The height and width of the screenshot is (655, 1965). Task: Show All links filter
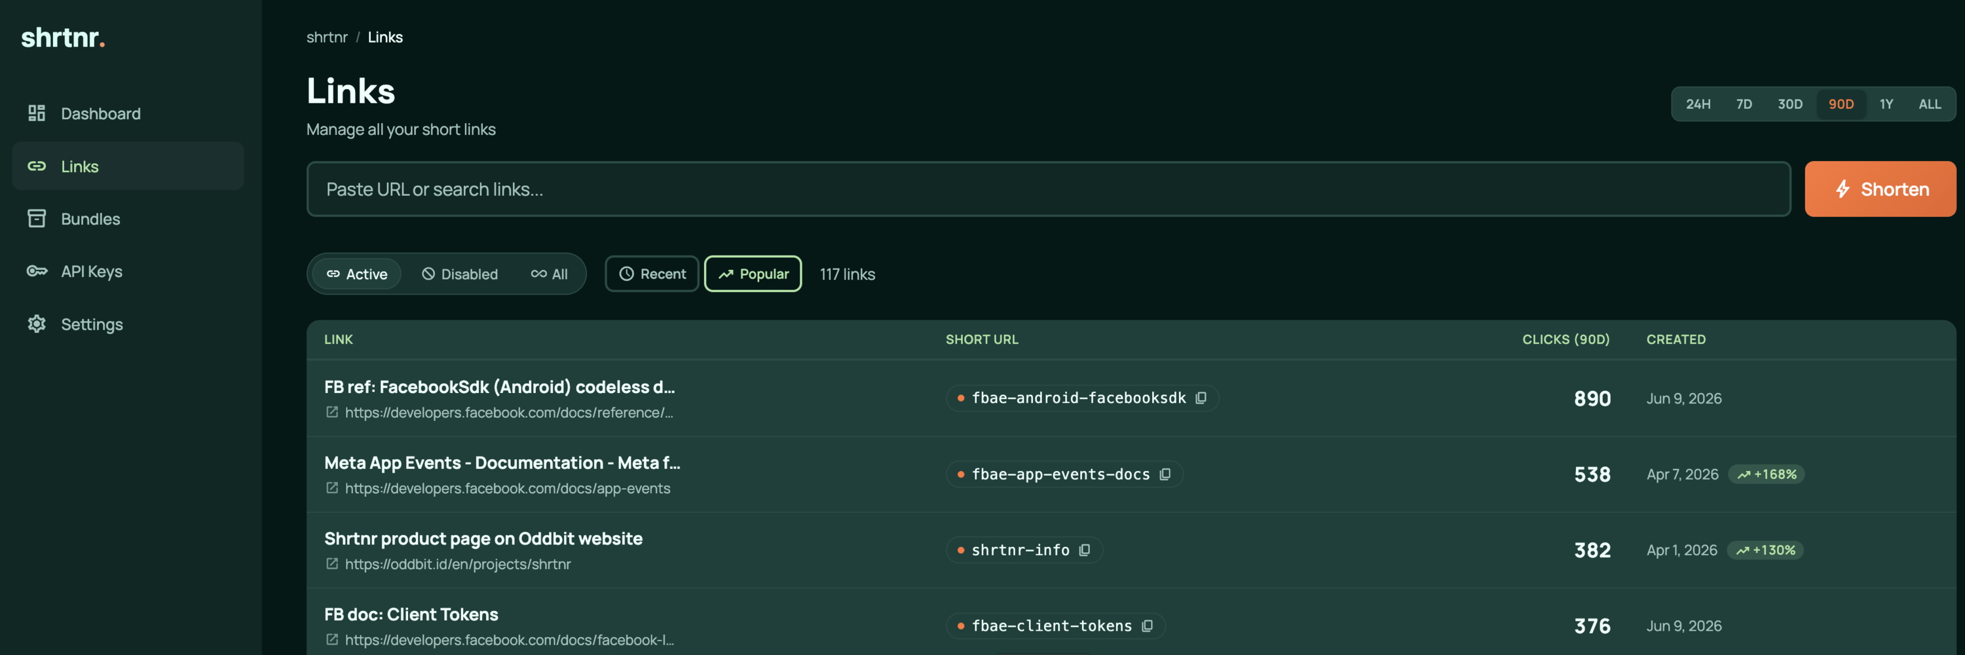(x=550, y=274)
